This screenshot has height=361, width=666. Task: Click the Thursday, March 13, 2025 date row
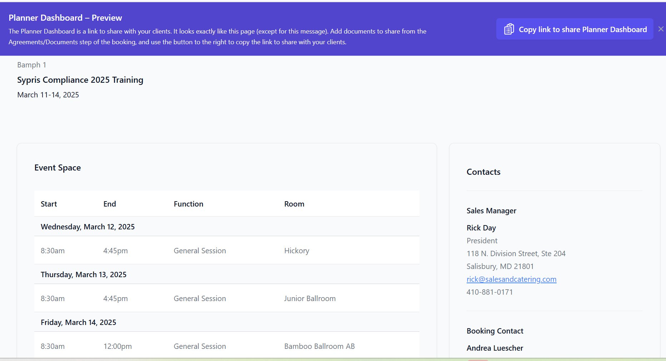click(84, 275)
